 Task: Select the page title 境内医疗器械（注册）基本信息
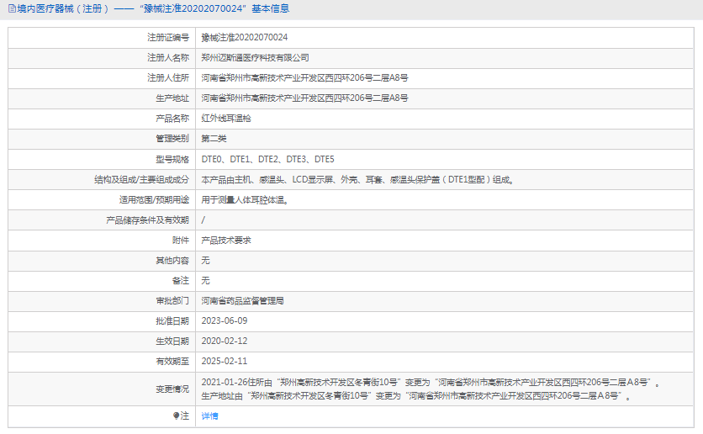pyautogui.click(x=153, y=8)
